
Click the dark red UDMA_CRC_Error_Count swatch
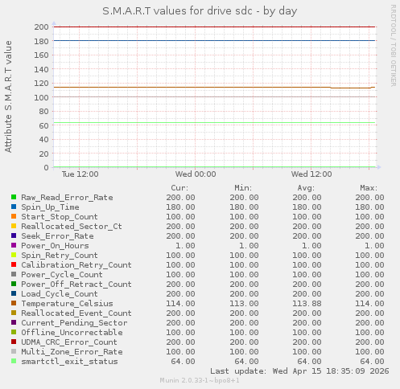pyautogui.click(x=14, y=342)
